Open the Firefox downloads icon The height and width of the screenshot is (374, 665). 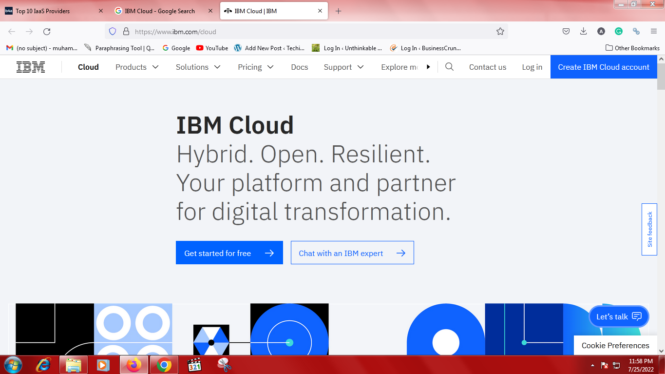(x=583, y=31)
